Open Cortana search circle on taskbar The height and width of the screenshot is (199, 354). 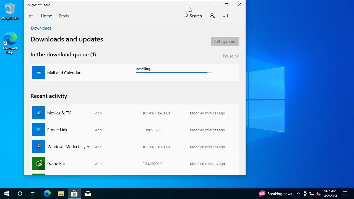(20, 193)
